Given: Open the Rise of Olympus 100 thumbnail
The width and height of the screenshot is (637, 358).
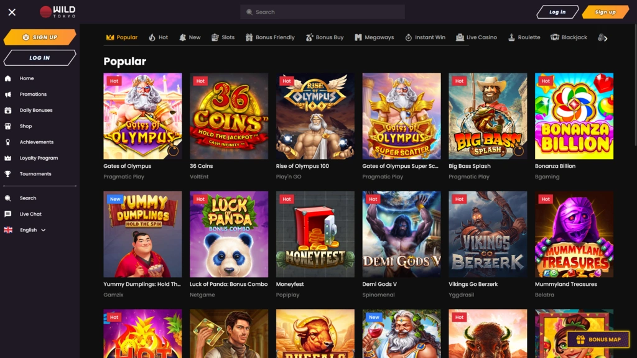Looking at the screenshot, I should 315,116.
